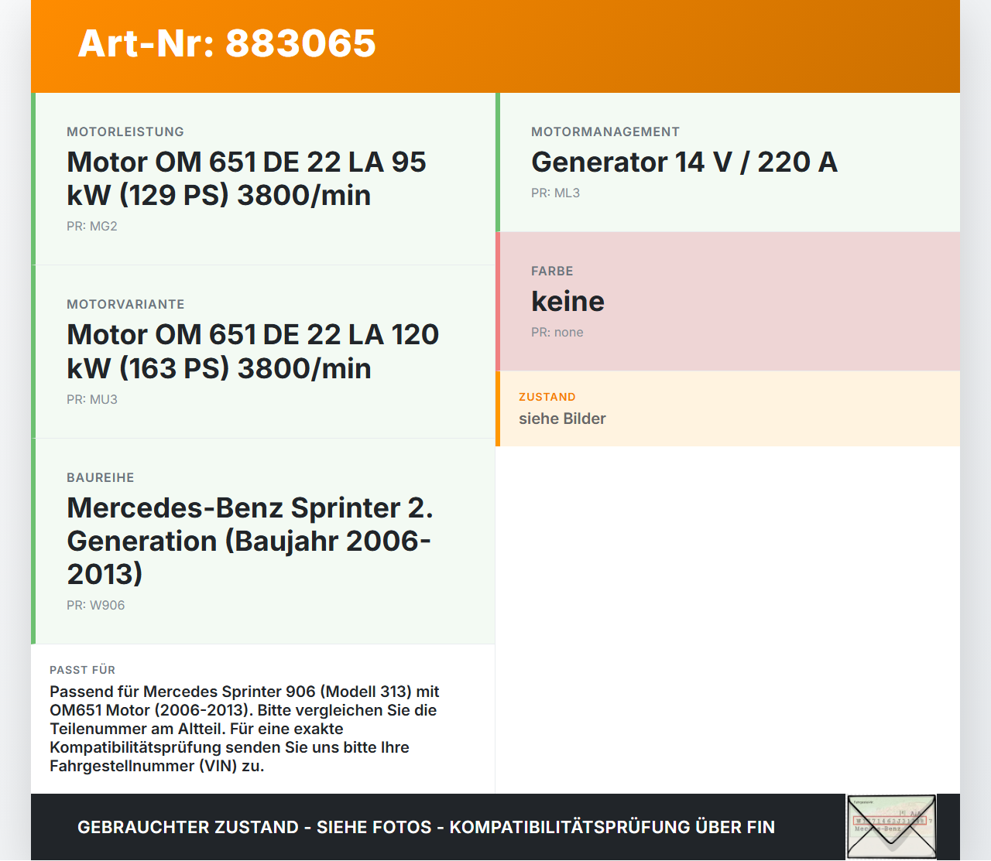Select the FARBE label
The image size is (991, 861).
[x=552, y=271]
